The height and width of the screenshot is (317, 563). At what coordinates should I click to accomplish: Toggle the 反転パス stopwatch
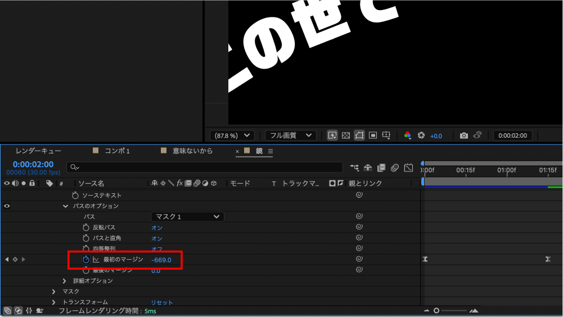pyautogui.click(x=86, y=227)
